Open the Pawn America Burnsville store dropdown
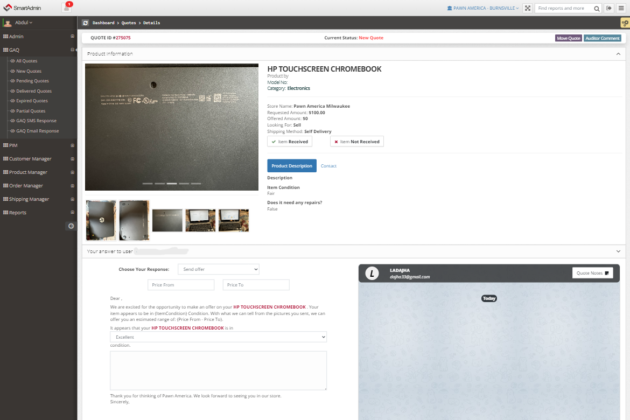630x420 pixels. click(482, 8)
